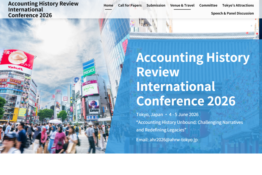
Task: Open the Submission page
Action: click(x=156, y=5)
